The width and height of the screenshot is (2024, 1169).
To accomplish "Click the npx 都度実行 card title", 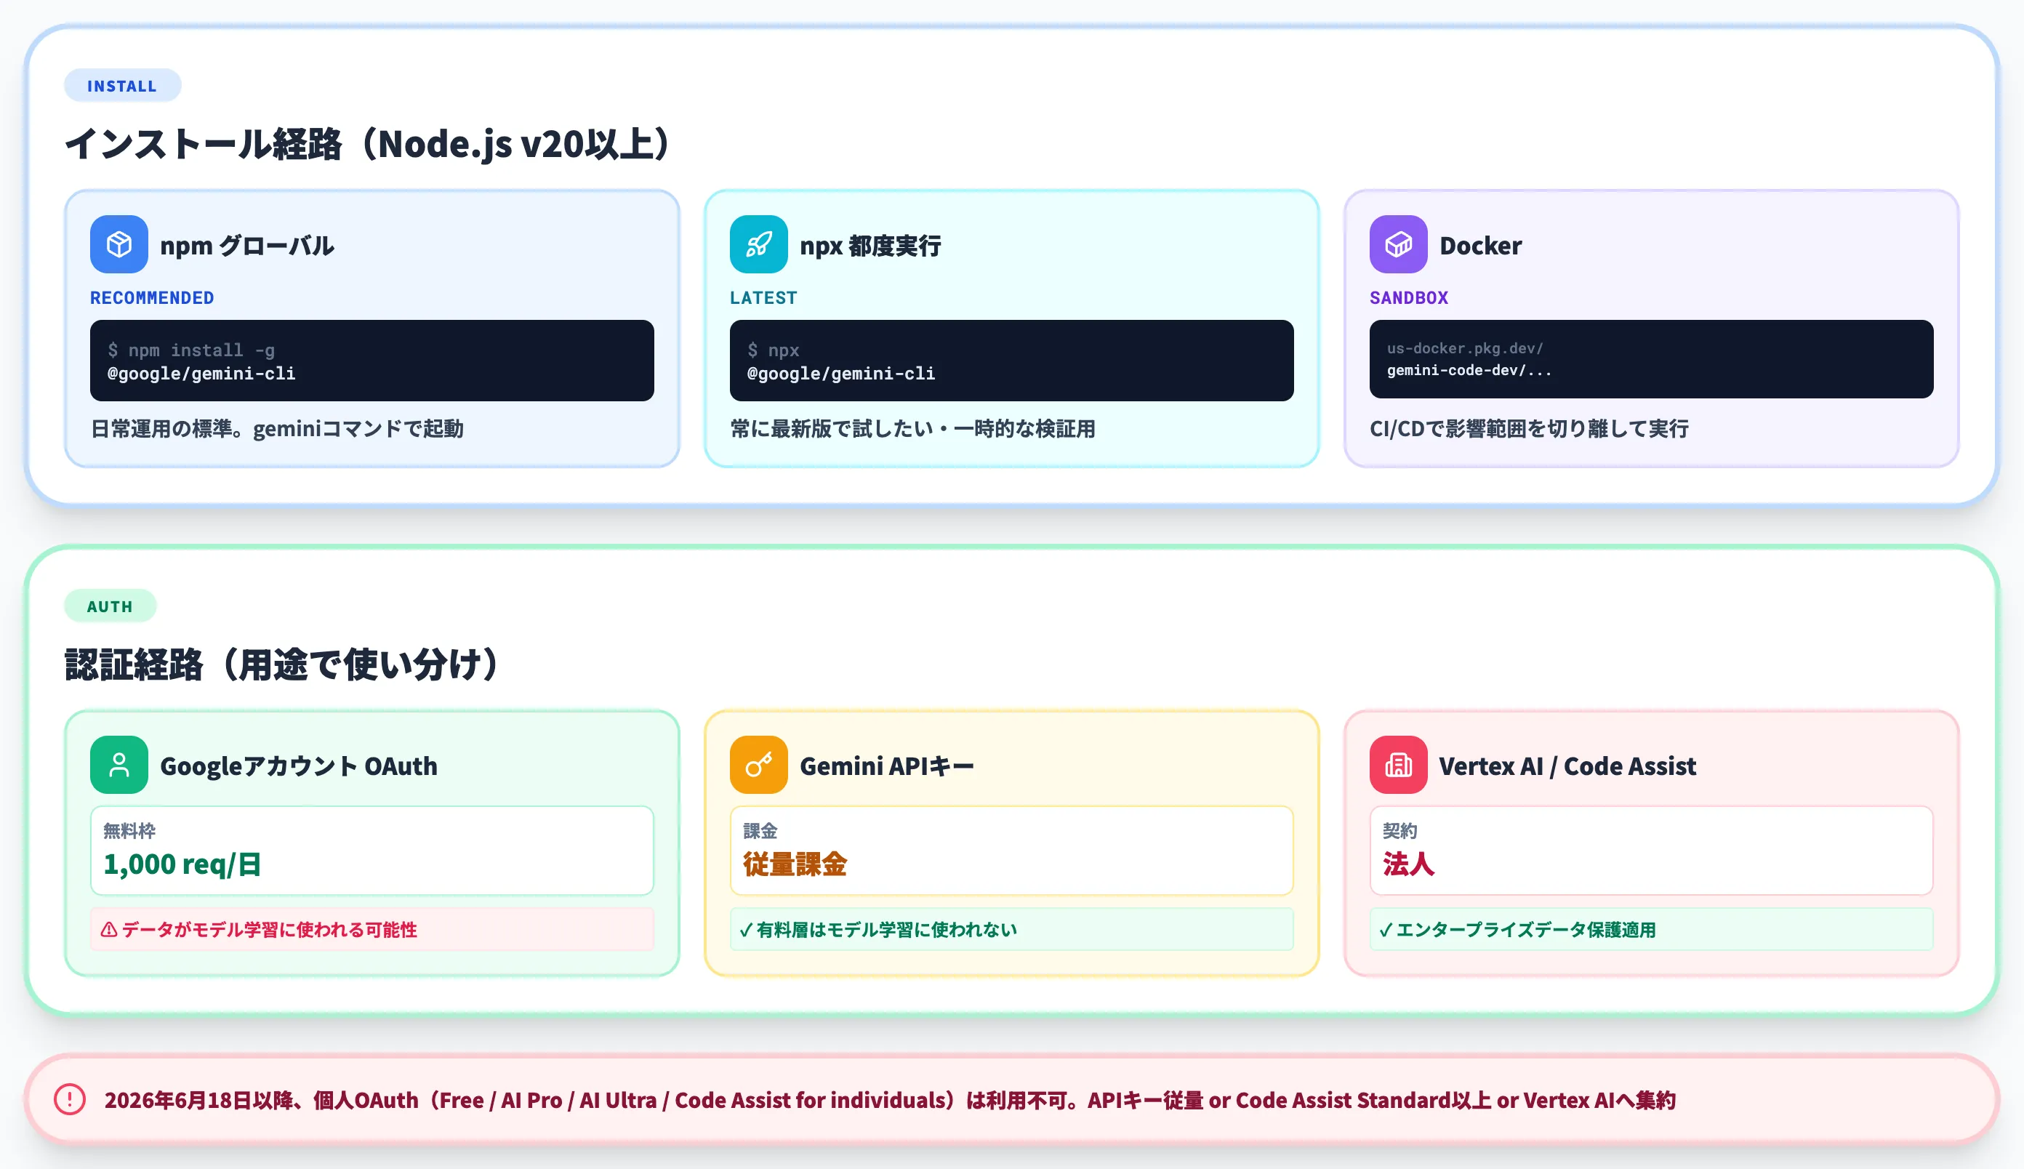I will (x=870, y=246).
